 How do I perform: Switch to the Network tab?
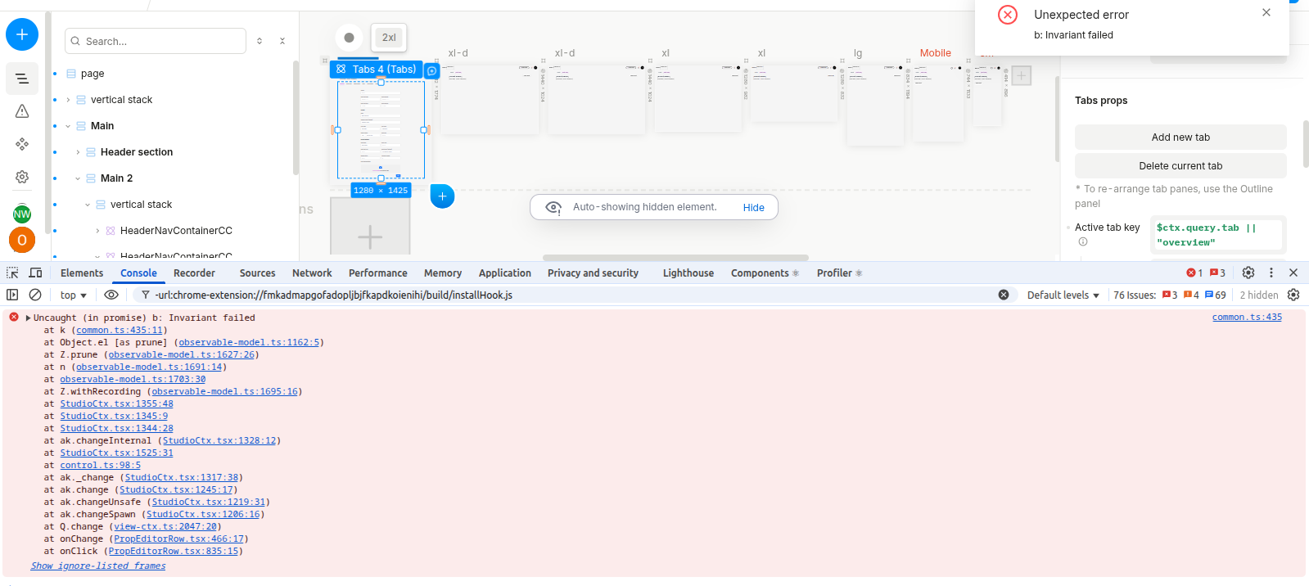tap(312, 273)
